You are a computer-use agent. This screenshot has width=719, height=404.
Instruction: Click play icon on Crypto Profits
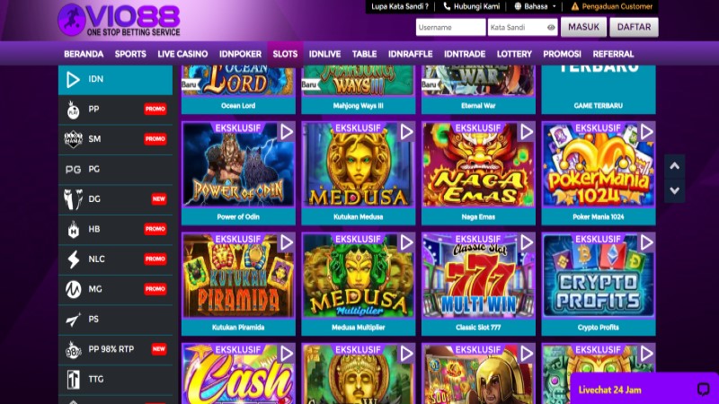tap(646, 242)
